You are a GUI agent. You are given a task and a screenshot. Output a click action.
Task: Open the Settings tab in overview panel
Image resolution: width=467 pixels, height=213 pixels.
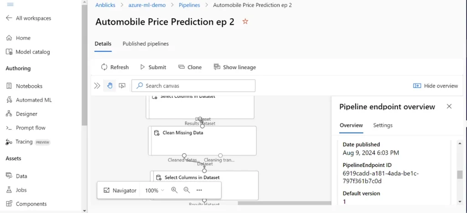pos(383,125)
